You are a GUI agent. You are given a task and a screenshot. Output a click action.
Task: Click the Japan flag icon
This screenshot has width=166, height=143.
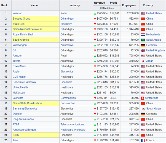pos(143,61)
